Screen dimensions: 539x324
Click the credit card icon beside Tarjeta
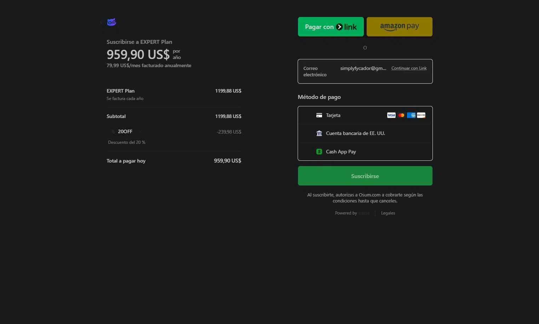pyautogui.click(x=319, y=115)
